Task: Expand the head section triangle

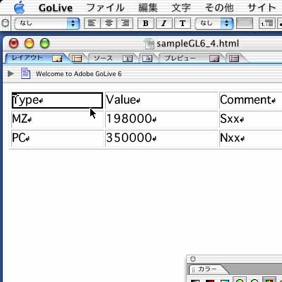Action: [x=11, y=73]
